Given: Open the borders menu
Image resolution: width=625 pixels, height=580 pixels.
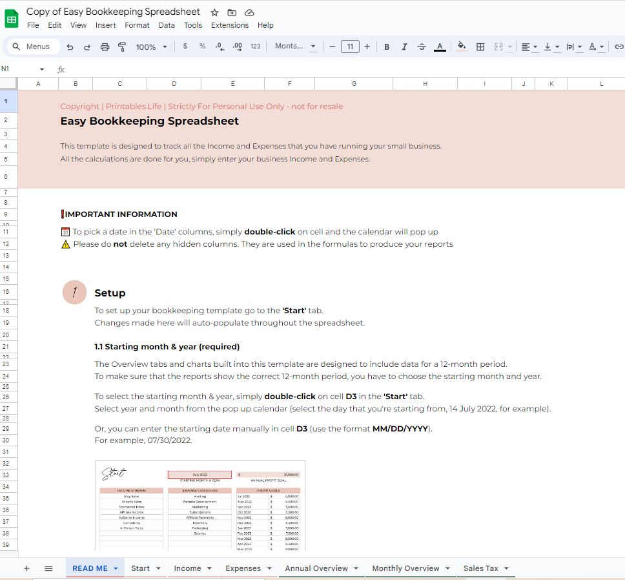Looking at the screenshot, I should point(481,47).
